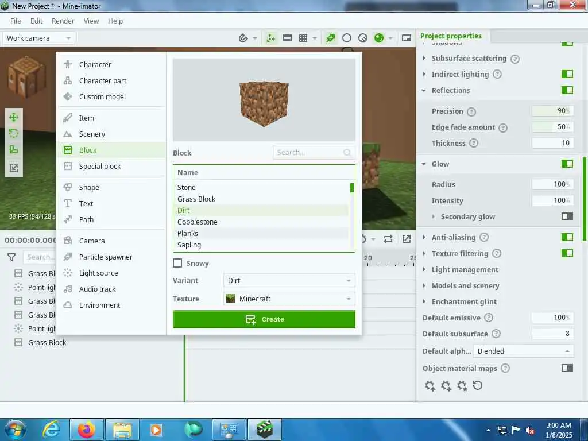Click the timeline filter funnel icon

pyautogui.click(x=11, y=257)
